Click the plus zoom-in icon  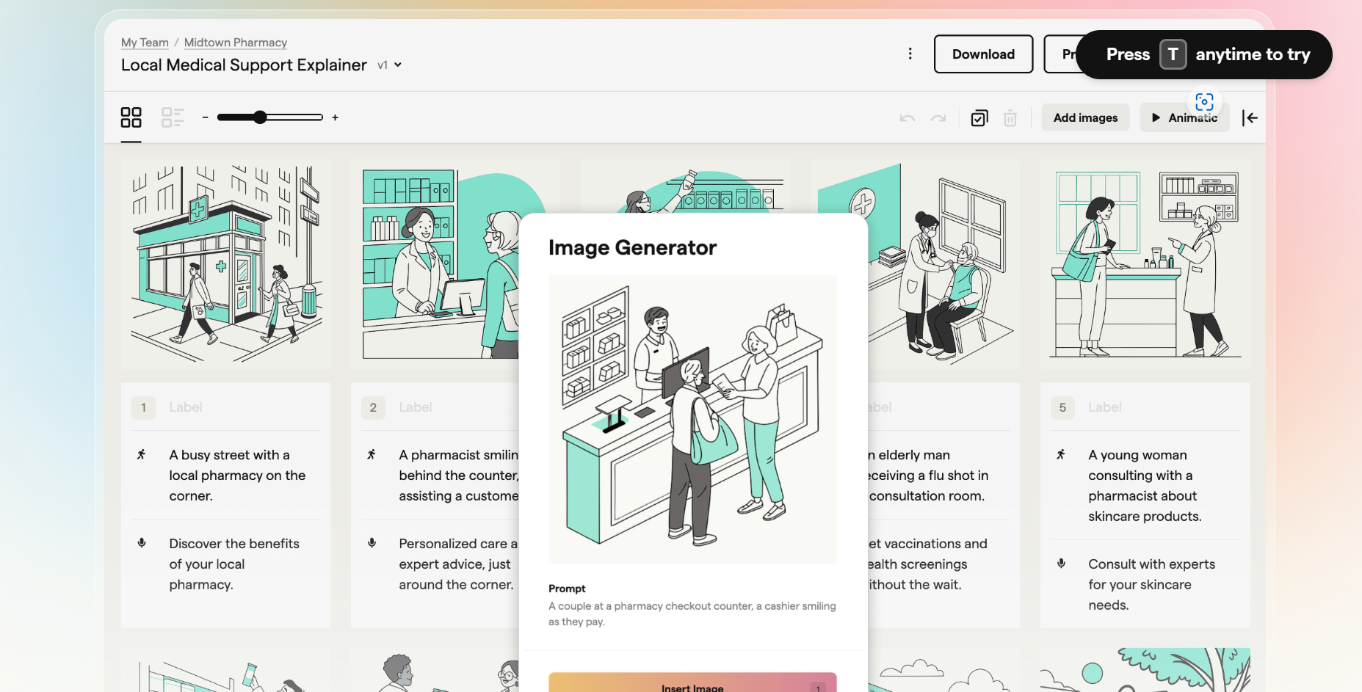tap(335, 117)
